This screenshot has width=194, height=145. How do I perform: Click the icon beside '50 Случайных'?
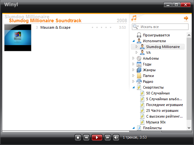coord(142,93)
